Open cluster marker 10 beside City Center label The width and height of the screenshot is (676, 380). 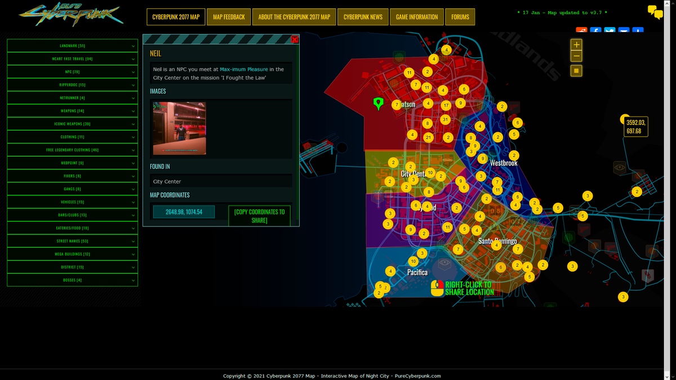pos(430,173)
